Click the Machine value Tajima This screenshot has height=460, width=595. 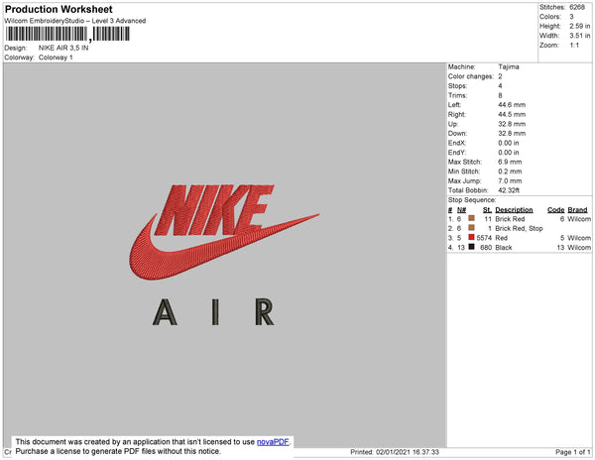(x=509, y=66)
